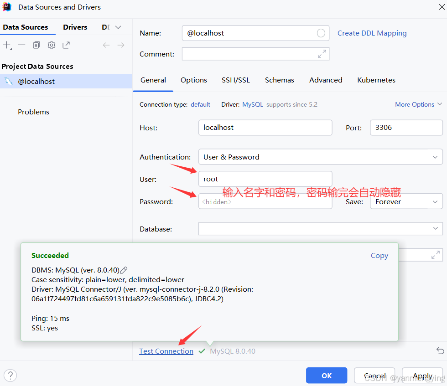Viewport: 447px width, 386px height.
Task: Switch to the truncated DDL tab
Action: pos(105,27)
